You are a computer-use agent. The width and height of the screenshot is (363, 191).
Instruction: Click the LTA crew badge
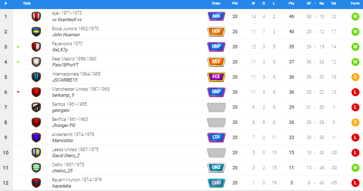point(216,137)
